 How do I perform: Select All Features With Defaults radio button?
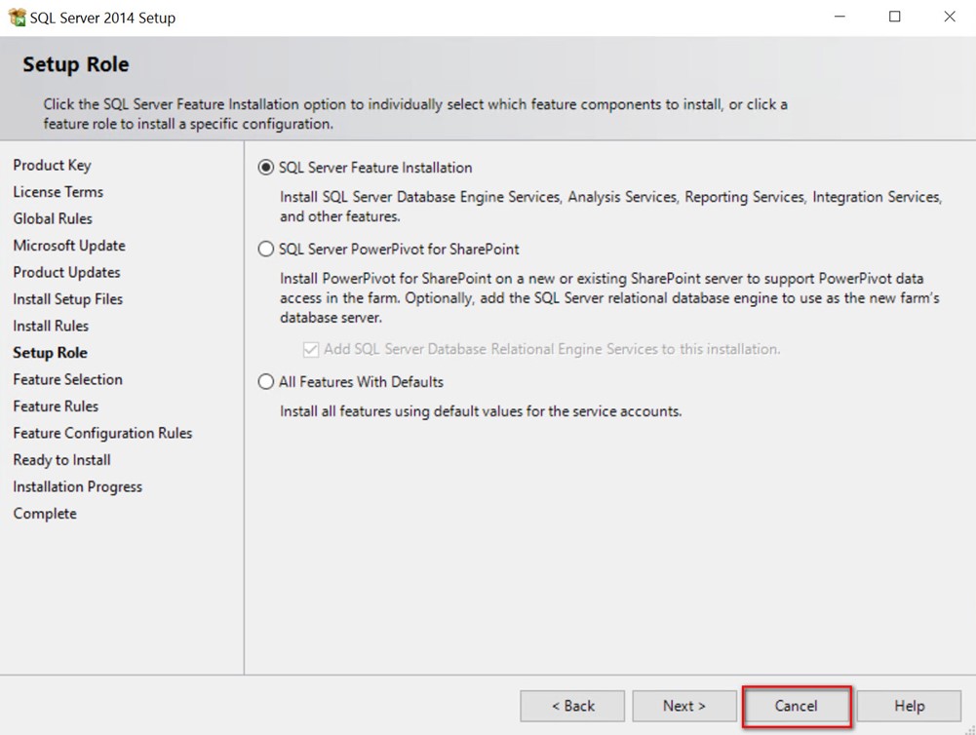coord(266,382)
